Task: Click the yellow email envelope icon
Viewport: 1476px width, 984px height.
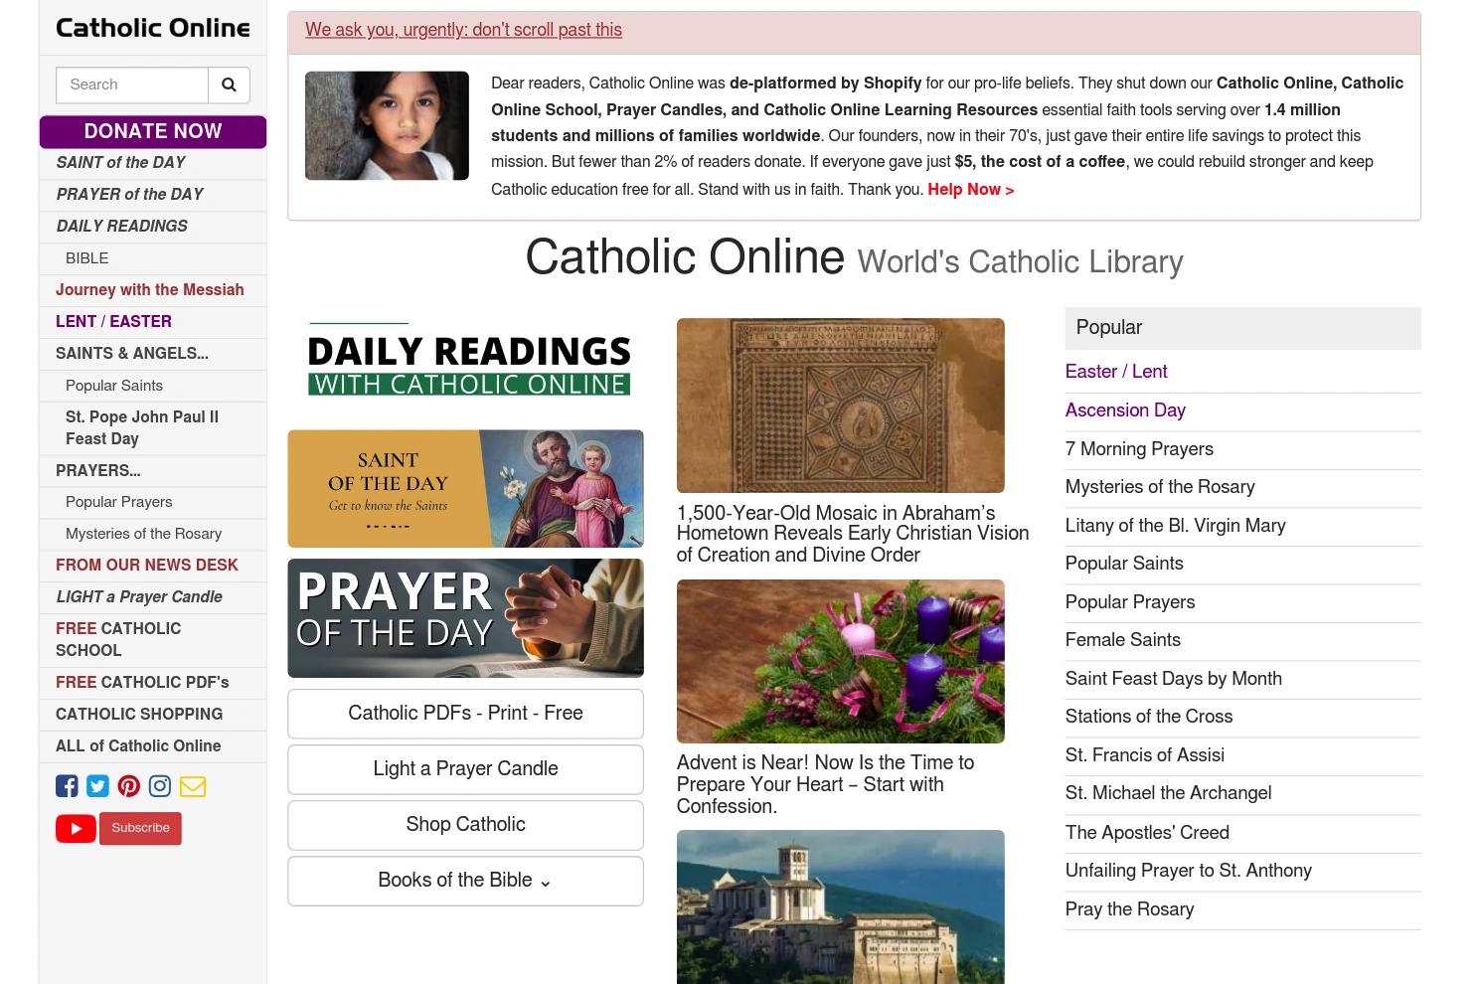Action: 193,786
